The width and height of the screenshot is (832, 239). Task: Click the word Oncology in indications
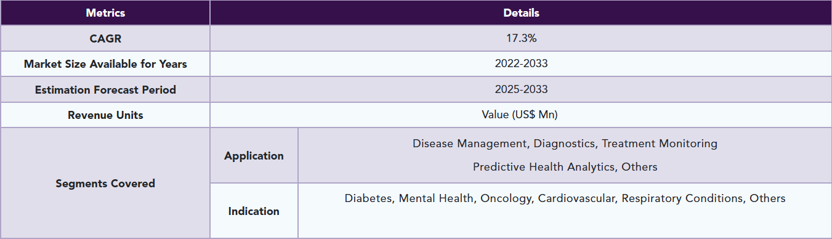(506, 198)
